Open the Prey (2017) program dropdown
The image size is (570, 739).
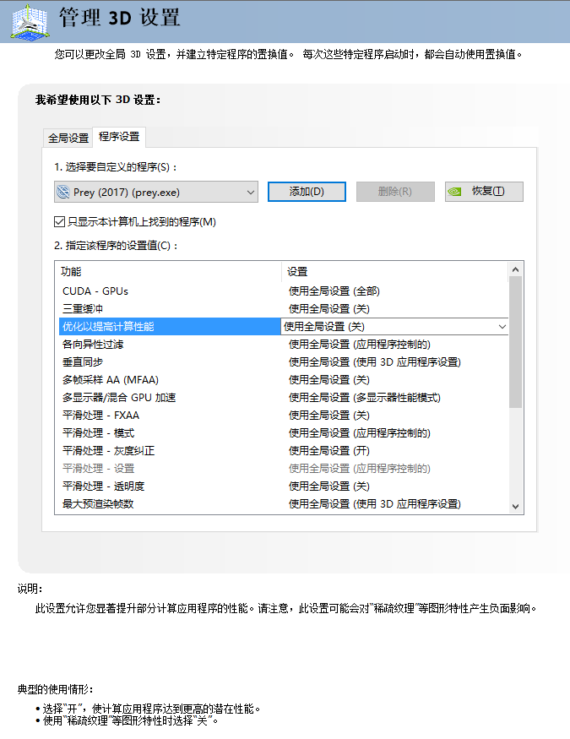pos(156,193)
